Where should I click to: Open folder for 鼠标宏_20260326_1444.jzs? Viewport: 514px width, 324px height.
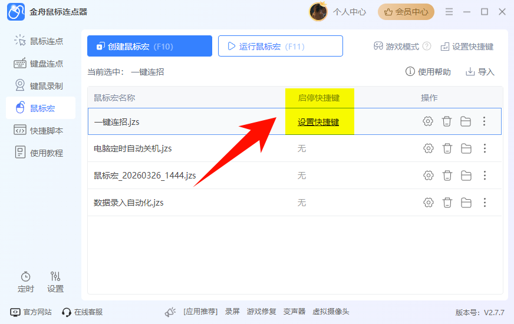pos(466,176)
